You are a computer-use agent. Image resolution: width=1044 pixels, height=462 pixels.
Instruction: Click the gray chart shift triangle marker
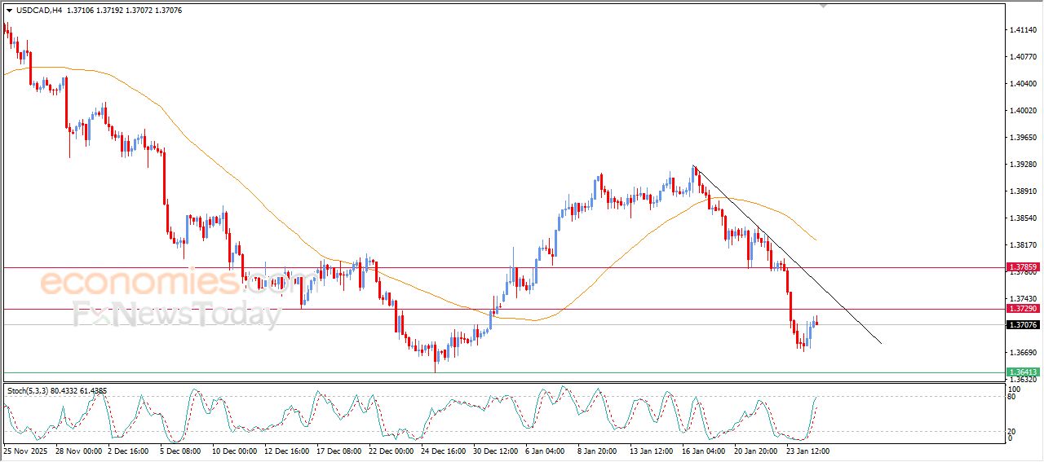824,6
